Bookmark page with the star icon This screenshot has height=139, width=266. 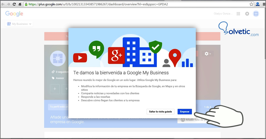[x=251, y=4]
